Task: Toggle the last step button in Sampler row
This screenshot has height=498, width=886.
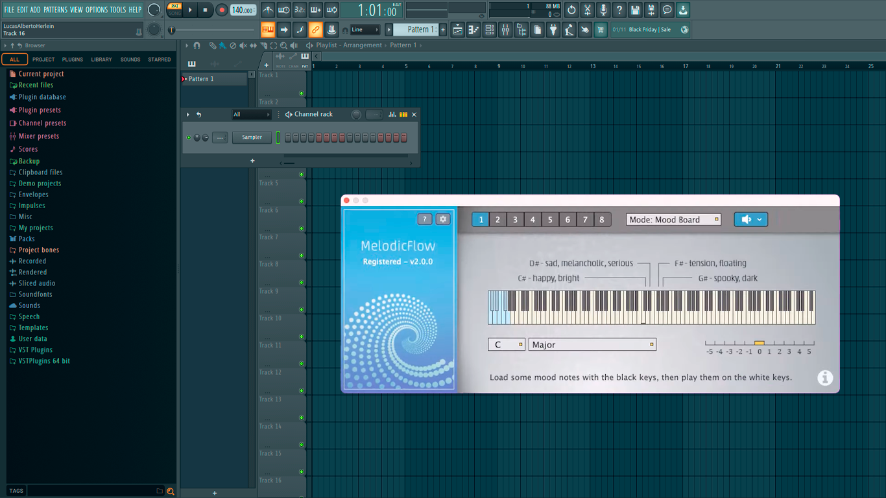Action: (x=403, y=137)
